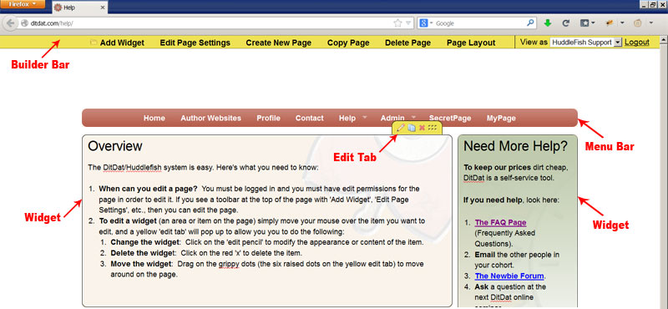668x309 pixels.
Task: Click Help in the menu bar
Action: pos(347,118)
